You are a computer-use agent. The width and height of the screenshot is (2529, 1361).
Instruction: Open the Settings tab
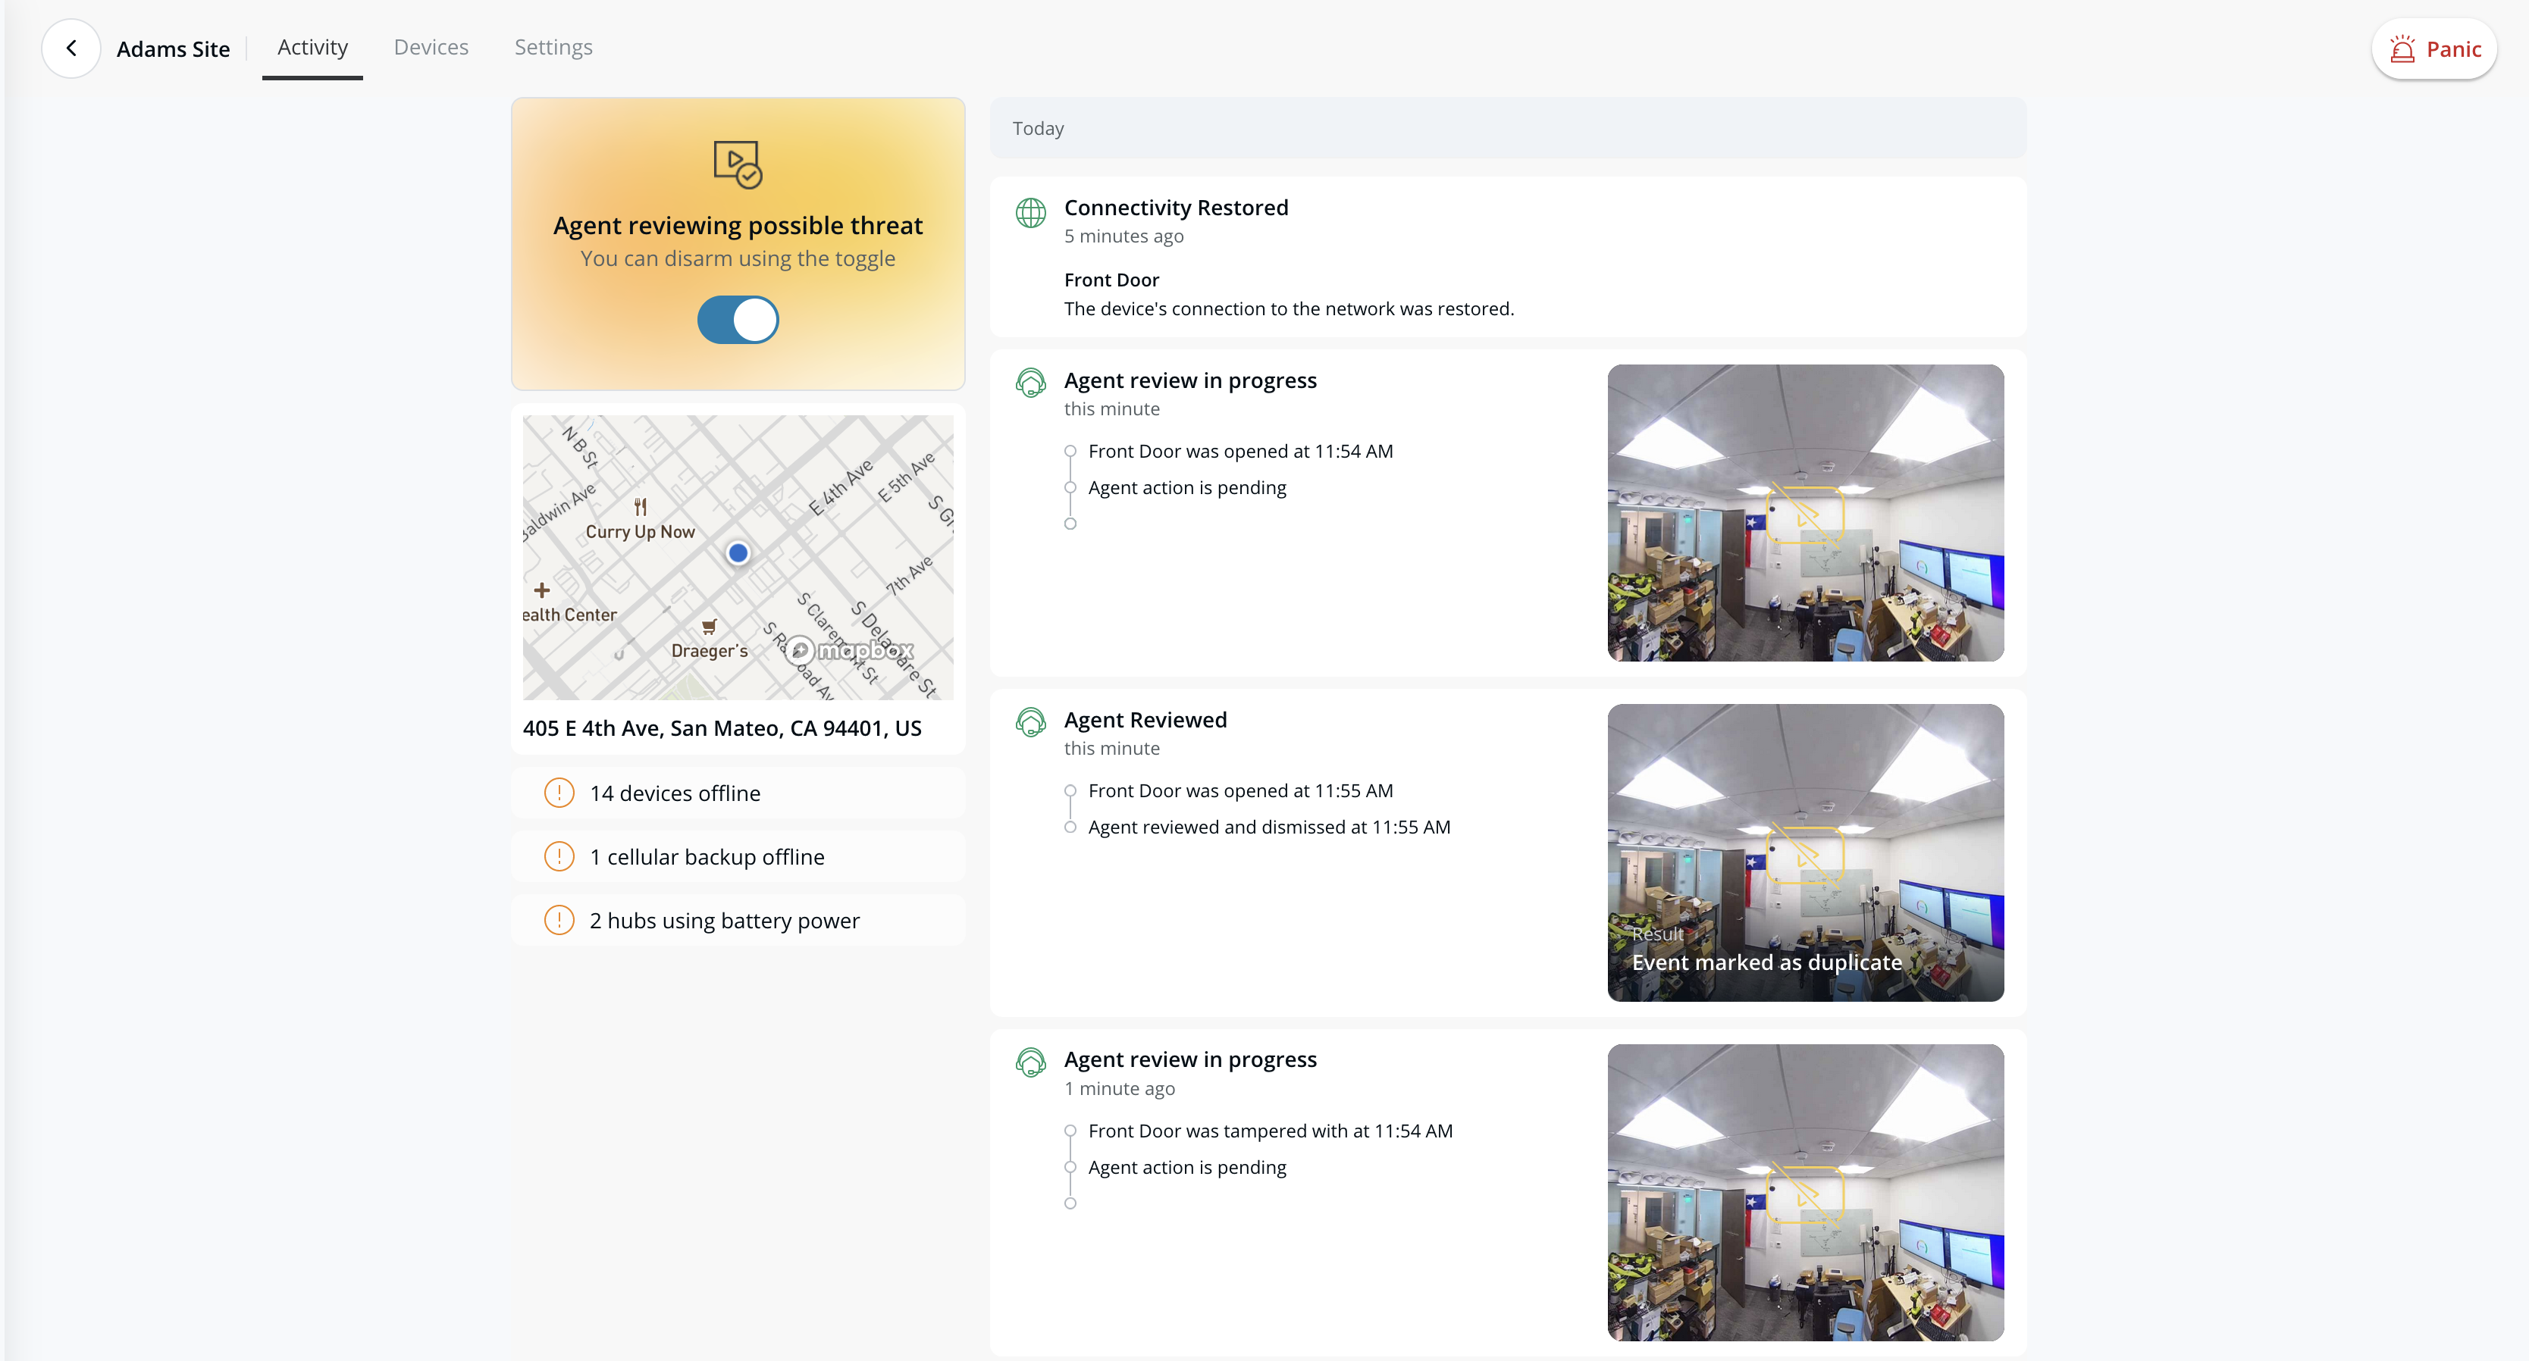point(553,47)
